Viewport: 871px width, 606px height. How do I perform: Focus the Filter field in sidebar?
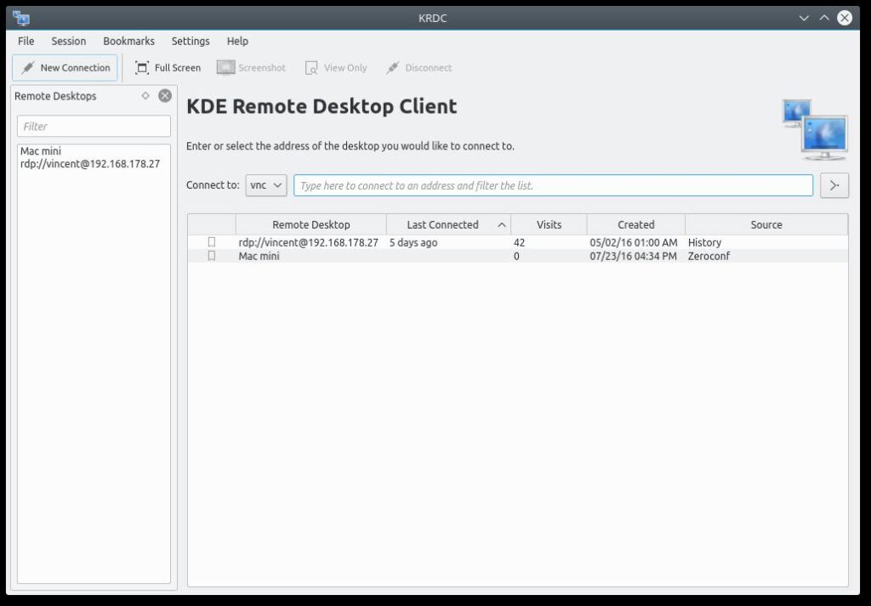click(94, 127)
